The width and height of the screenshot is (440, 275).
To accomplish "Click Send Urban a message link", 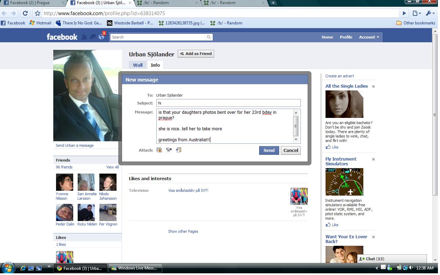I will point(75,145).
